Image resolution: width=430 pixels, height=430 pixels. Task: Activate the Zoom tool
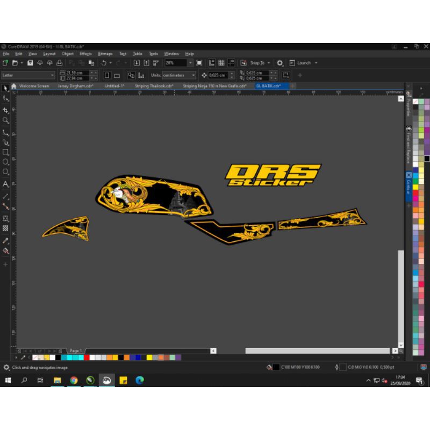(6, 119)
